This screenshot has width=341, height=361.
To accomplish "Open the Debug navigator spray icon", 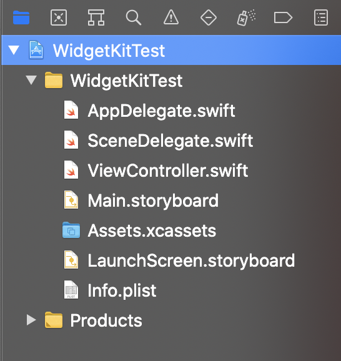I will pos(246,17).
